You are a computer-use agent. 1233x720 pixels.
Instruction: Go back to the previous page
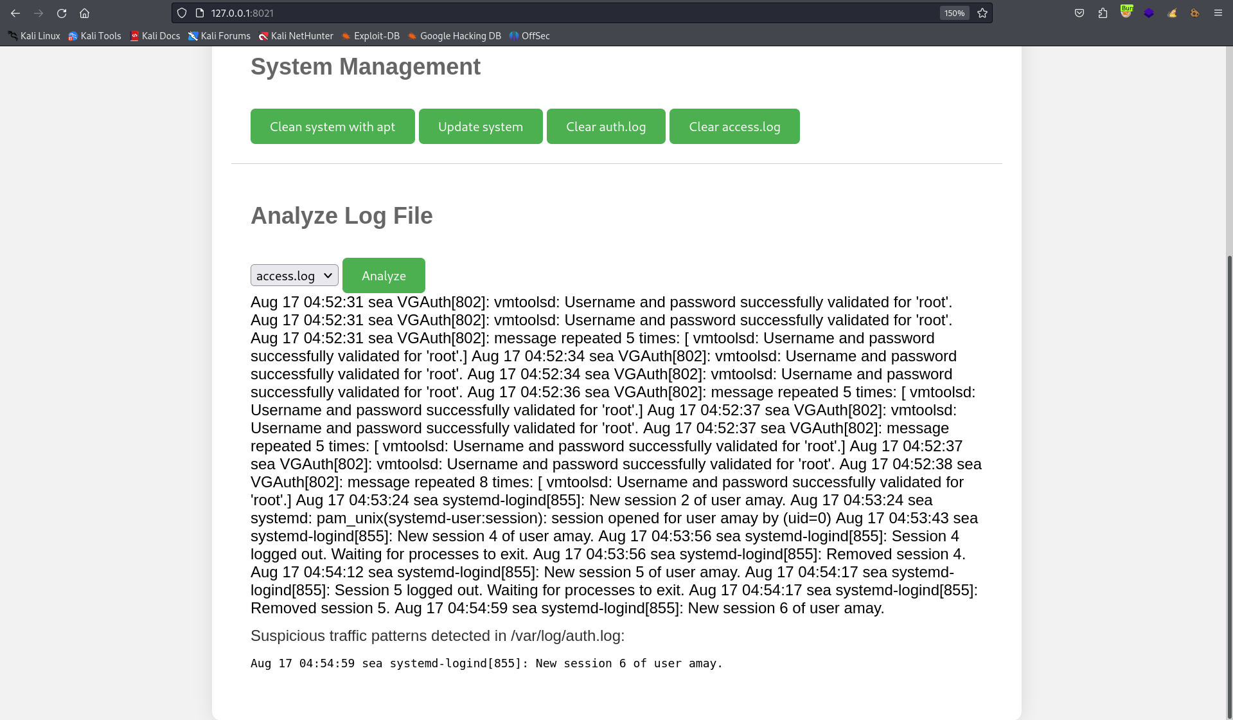click(x=15, y=13)
